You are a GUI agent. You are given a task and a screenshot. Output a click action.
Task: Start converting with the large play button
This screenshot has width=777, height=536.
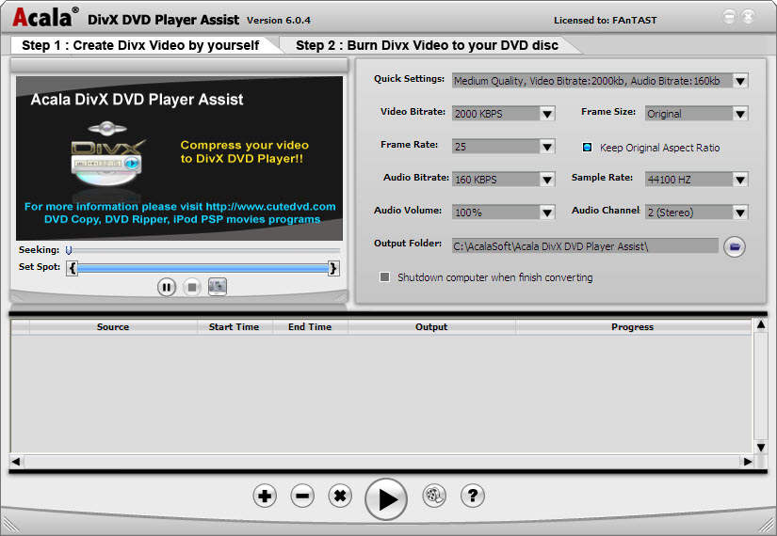coord(386,499)
